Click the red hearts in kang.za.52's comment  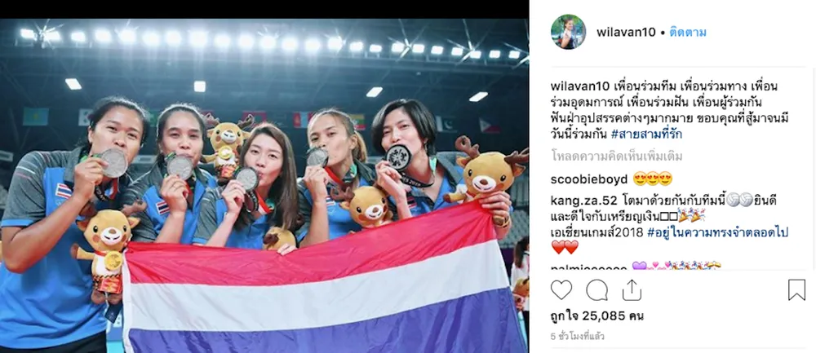coord(565,248)
